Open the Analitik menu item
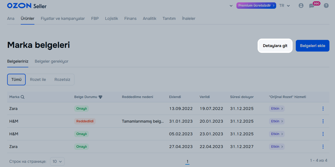 (x=149, y=18)
